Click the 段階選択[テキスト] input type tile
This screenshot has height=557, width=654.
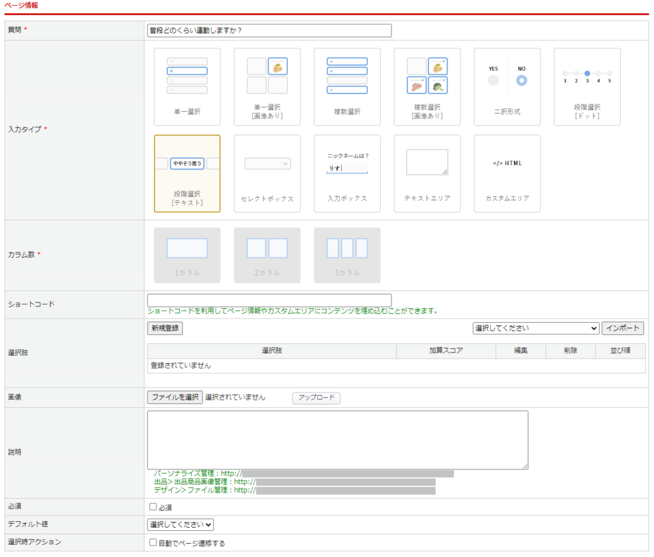pos(187,173)
